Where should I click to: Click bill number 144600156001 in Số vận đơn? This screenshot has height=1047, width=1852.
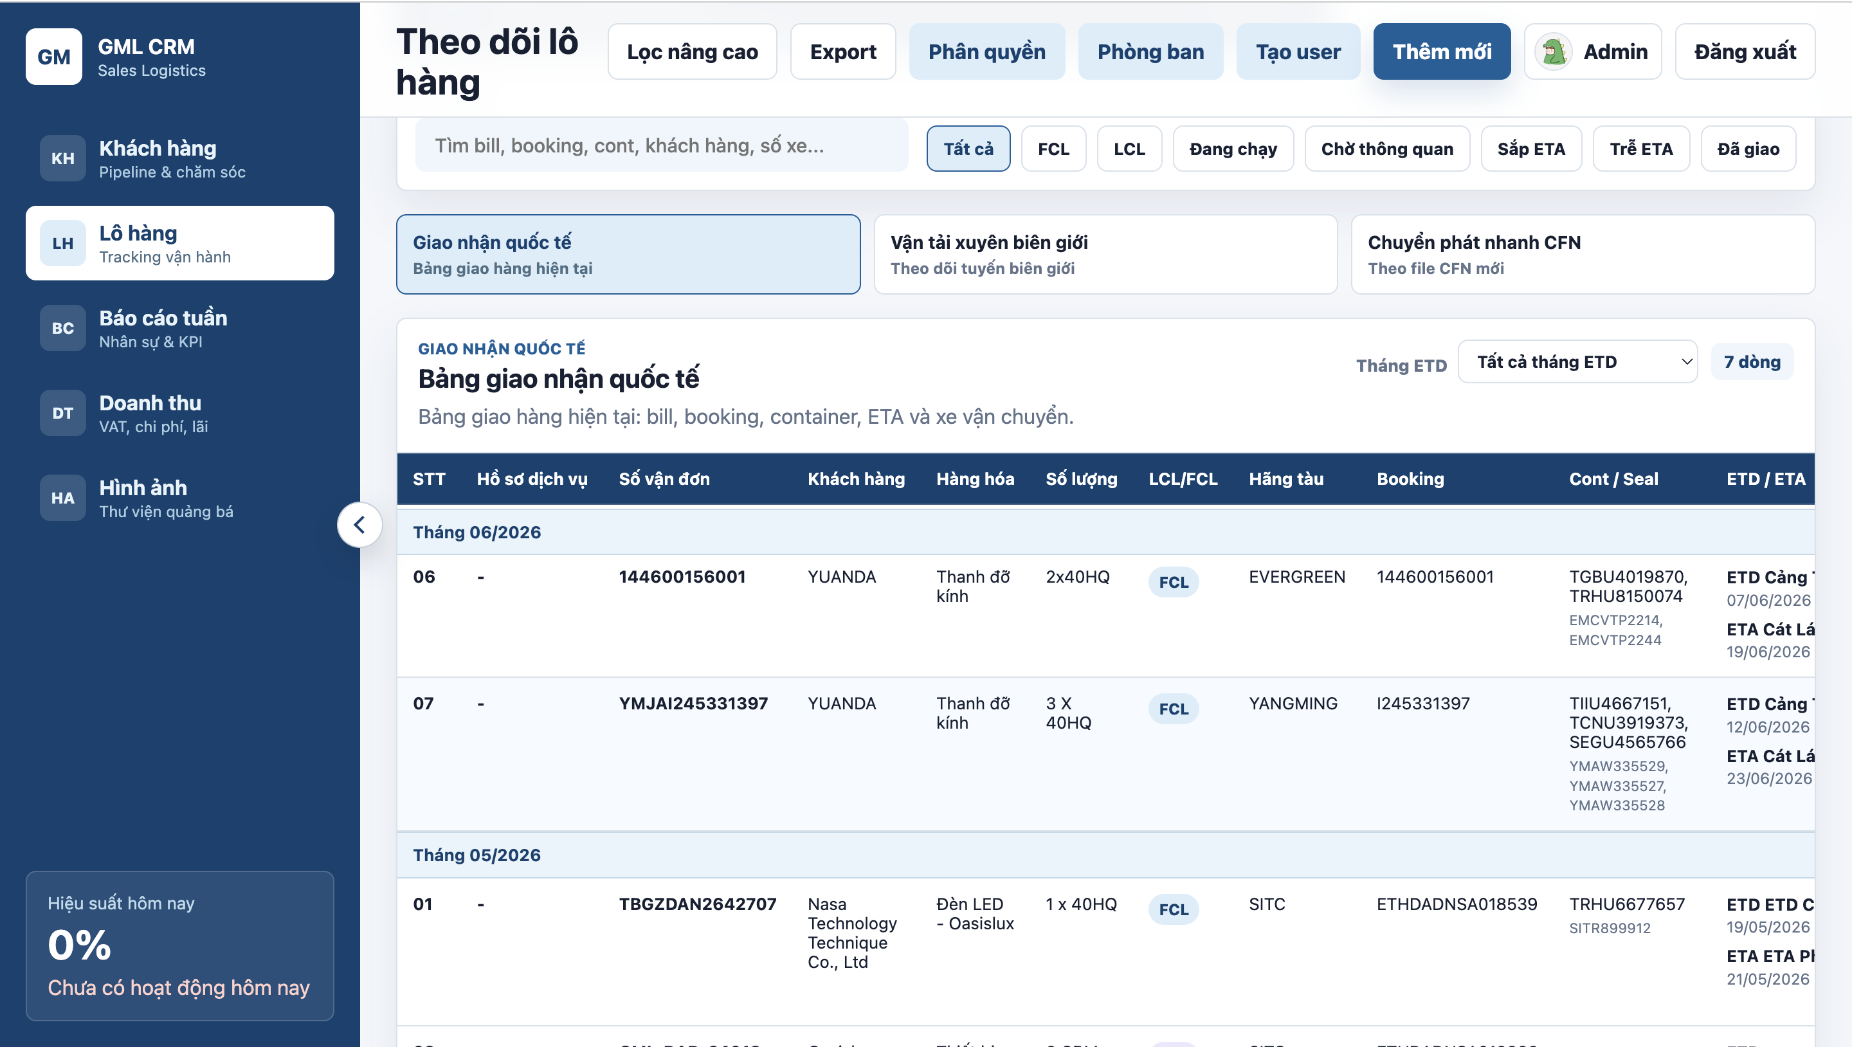[x=682, y=577]
